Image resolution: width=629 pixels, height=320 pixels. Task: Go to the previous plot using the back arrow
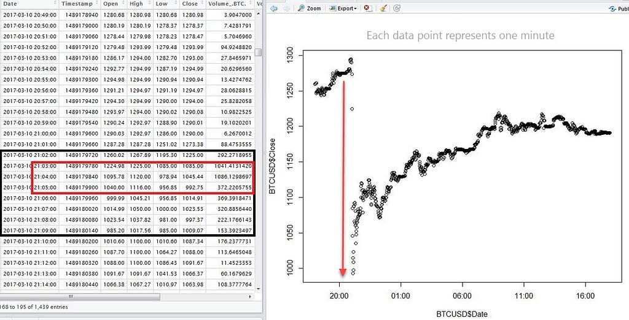click(274, 8)
